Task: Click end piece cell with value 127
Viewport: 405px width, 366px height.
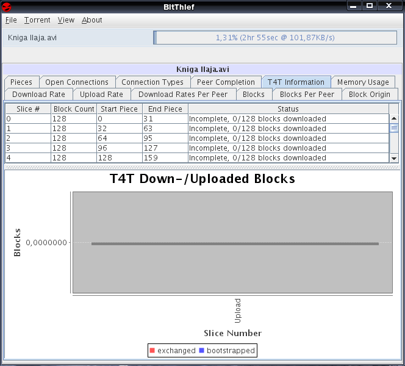Action: pos(165,148)
